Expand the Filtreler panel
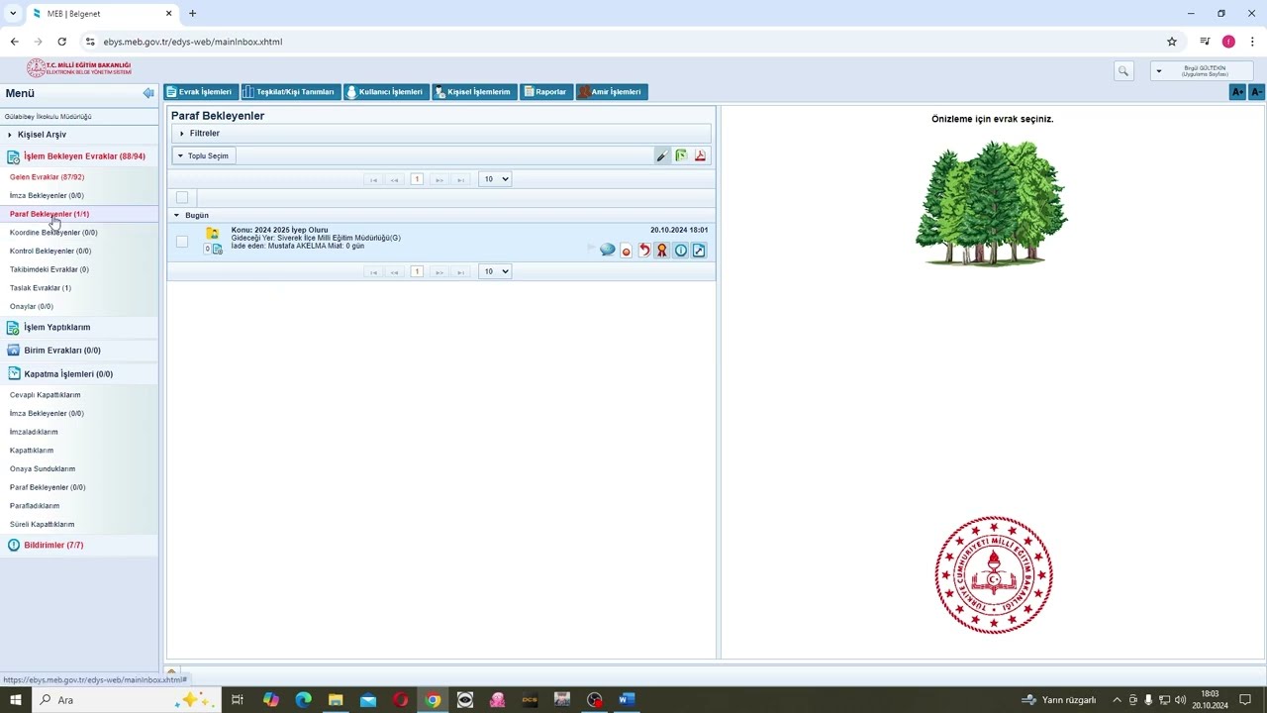 pos(441,134)
